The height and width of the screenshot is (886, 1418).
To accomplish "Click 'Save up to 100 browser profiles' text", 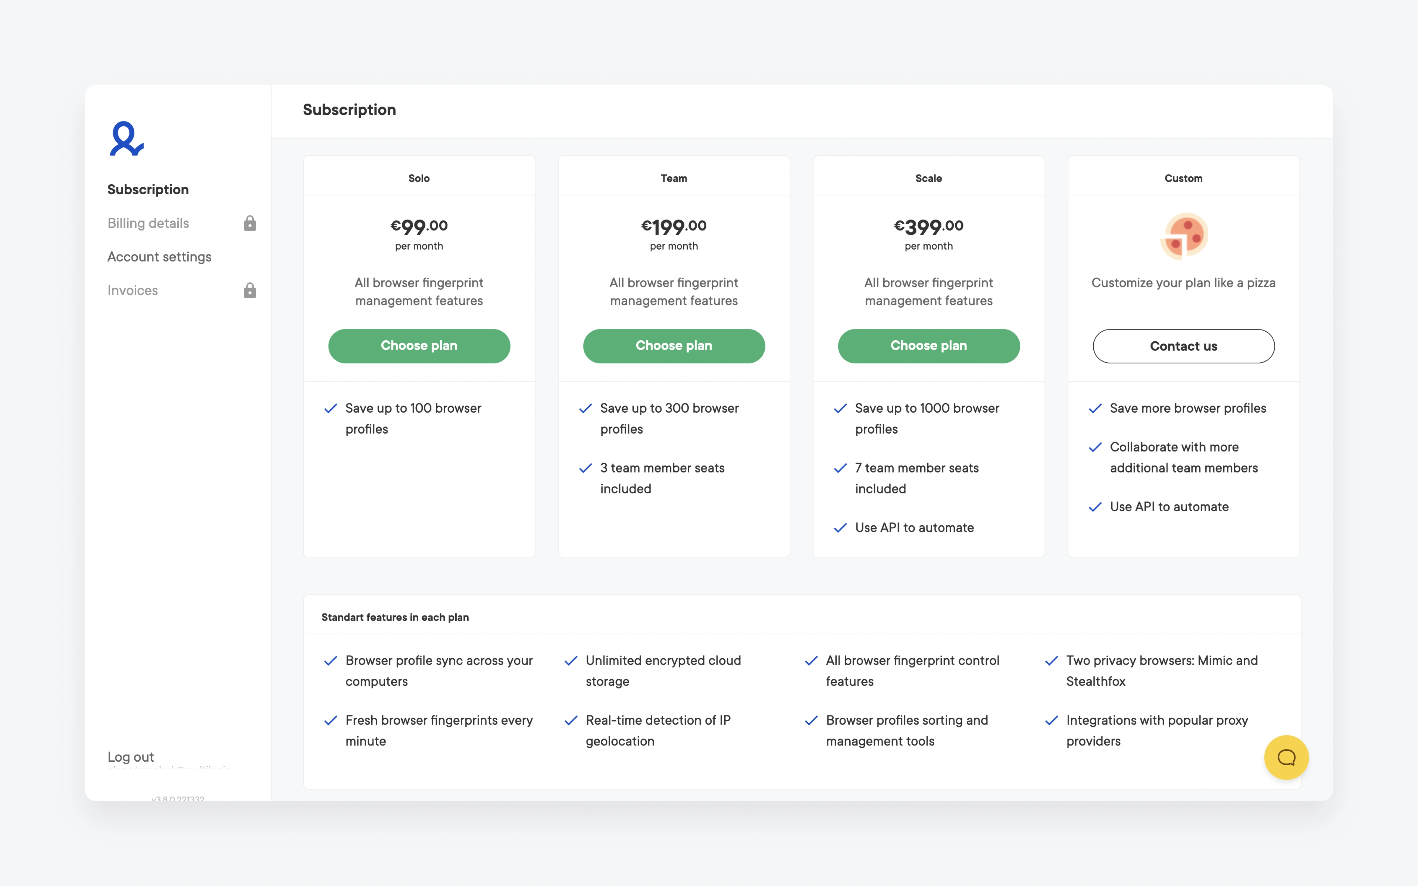I will (413, 418).
